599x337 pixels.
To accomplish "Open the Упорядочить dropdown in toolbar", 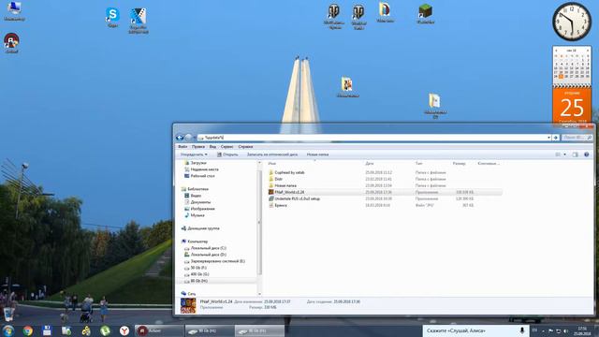I will 194,154.
